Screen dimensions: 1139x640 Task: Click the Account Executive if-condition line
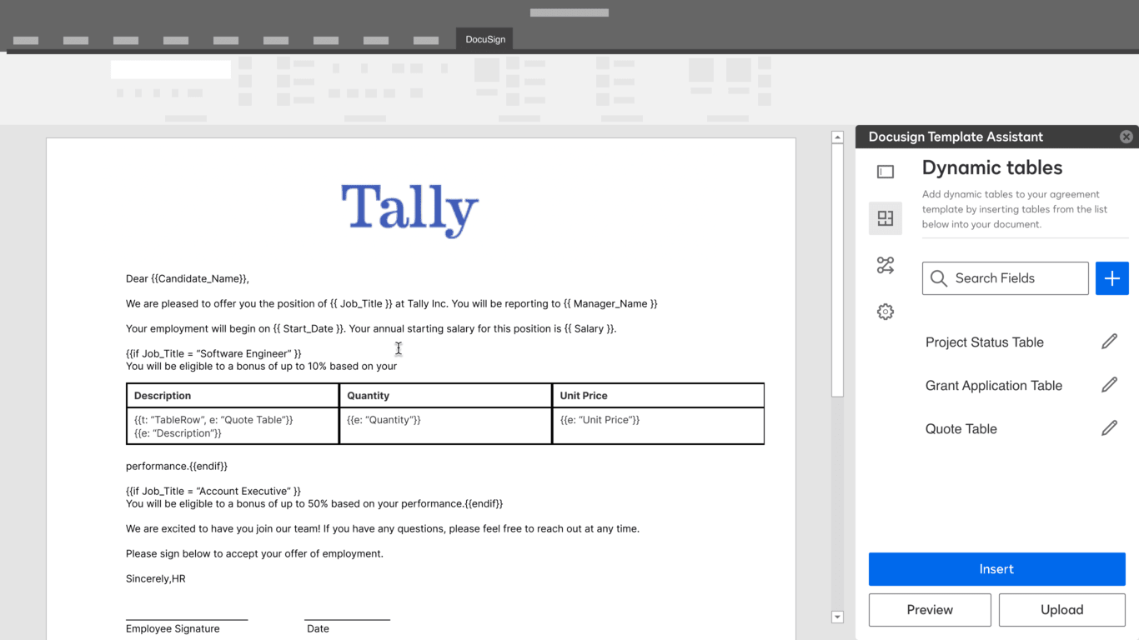tap(213, 492)
